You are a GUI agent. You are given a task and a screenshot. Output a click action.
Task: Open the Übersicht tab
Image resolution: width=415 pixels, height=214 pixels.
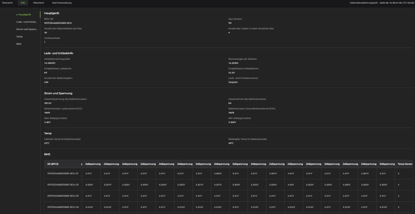pos(7,2)
